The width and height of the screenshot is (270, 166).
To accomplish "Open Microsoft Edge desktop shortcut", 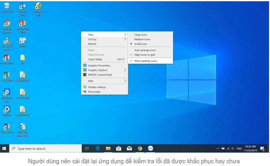I will point(7,93).
